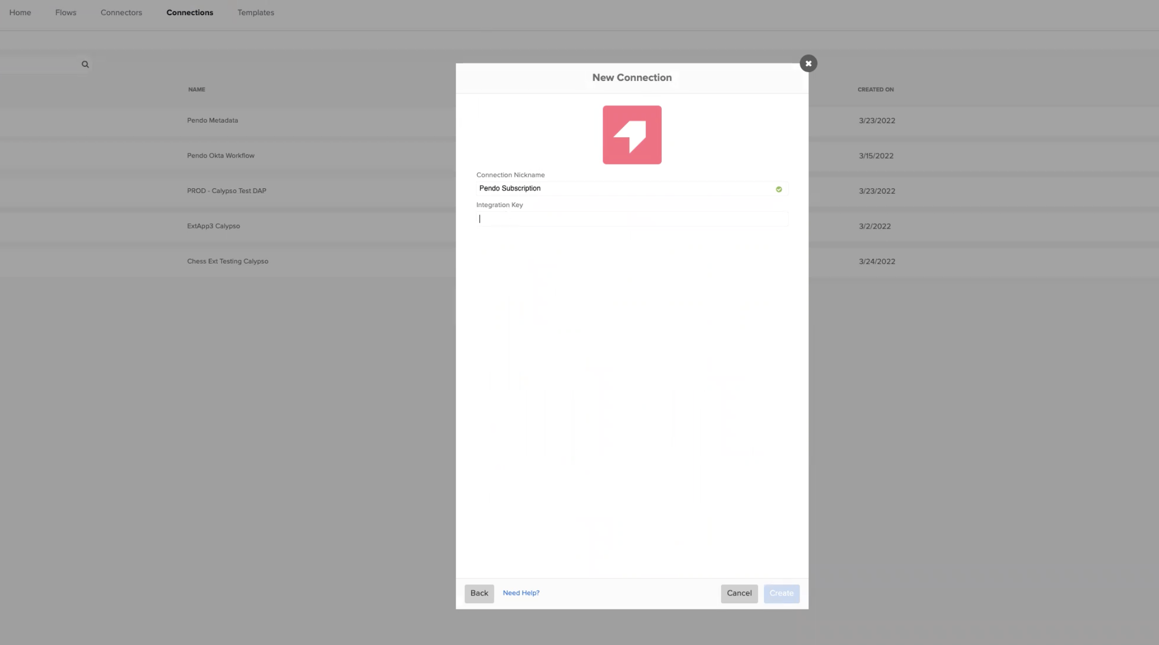Click the 3/15/2022 created date
This screenshot has height=645, width=1159.
(x=876, y=156)
